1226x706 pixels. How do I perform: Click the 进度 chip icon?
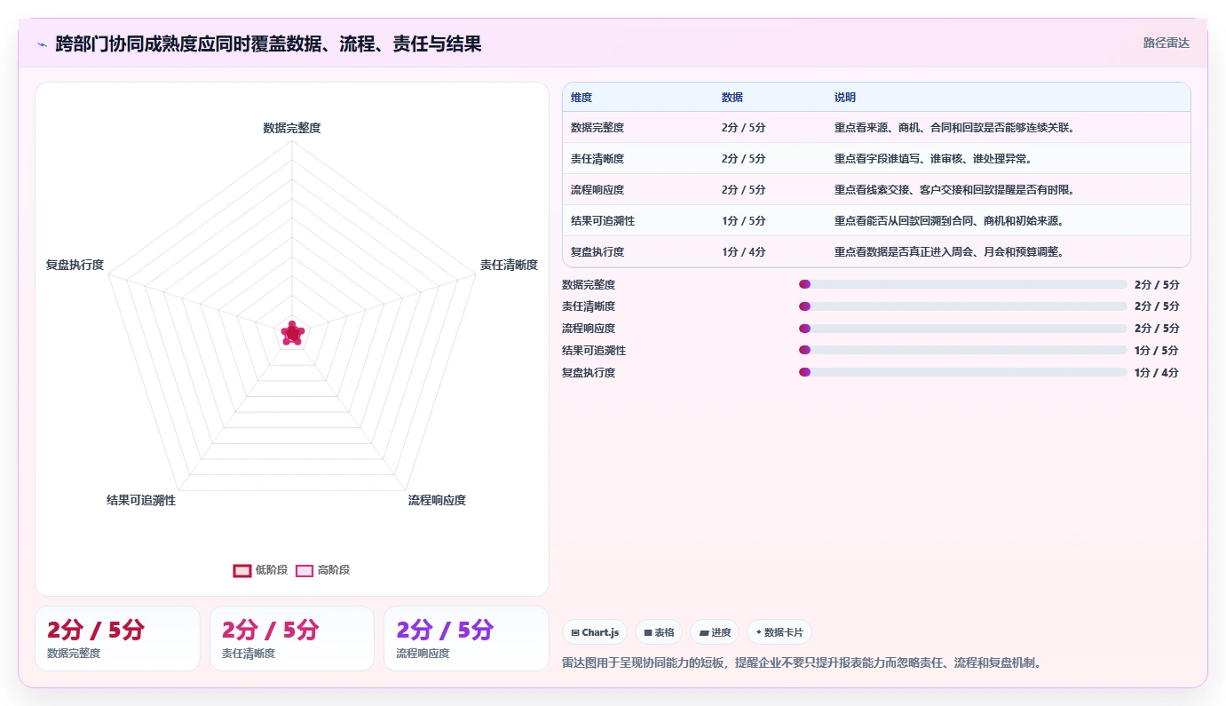click(704, 633)
